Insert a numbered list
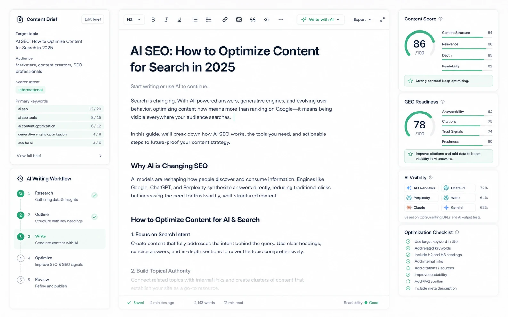Viewport: 508px width, 317px height. click(209, 19)
